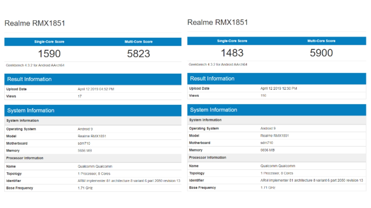Click Android 9 value in left panel

tap(85, 129)
